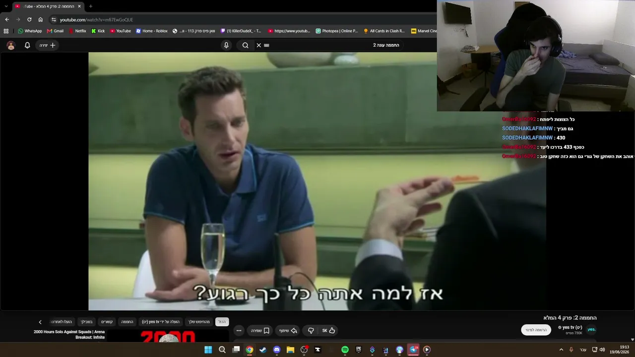This screenshot has width=635, height=357.
Task: Open the yes tv channel name link
Action: click(x=572, y=327)
